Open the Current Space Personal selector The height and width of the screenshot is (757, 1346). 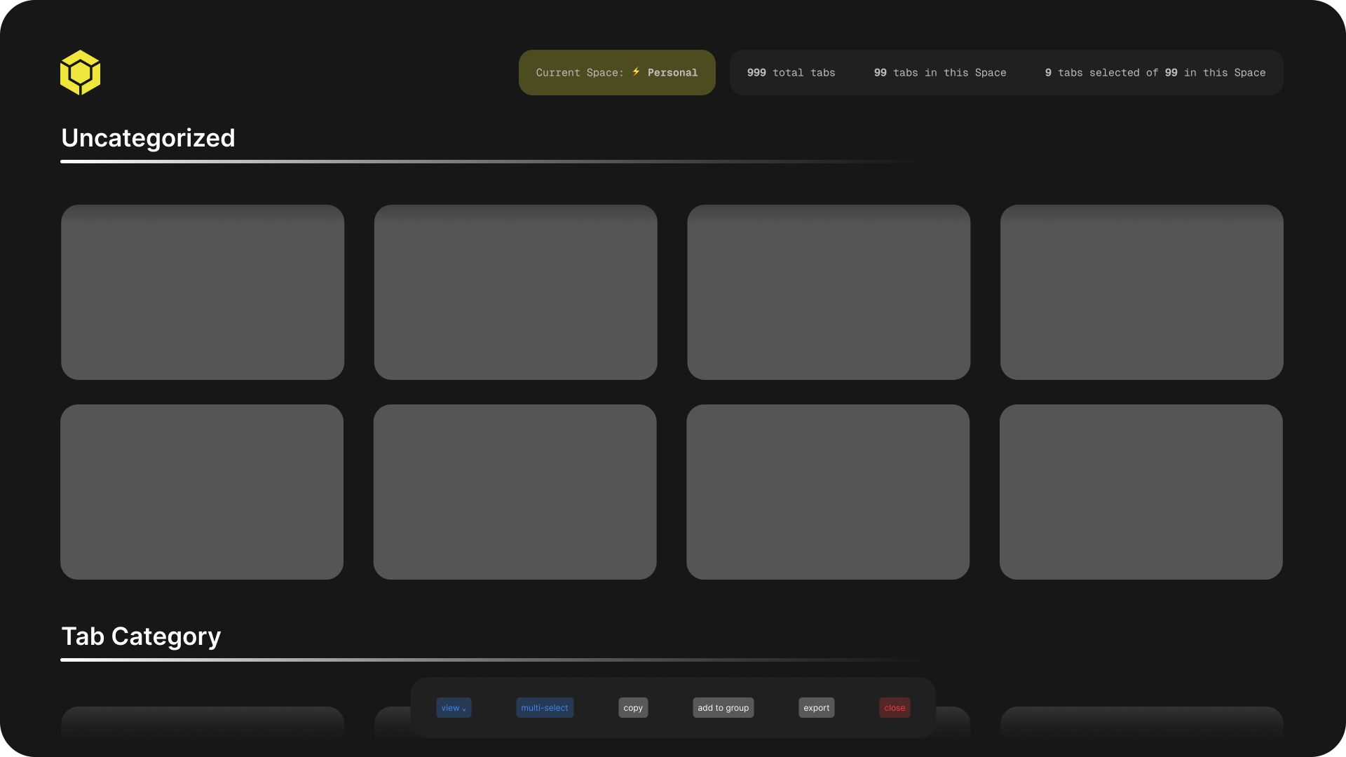point(617,72)
